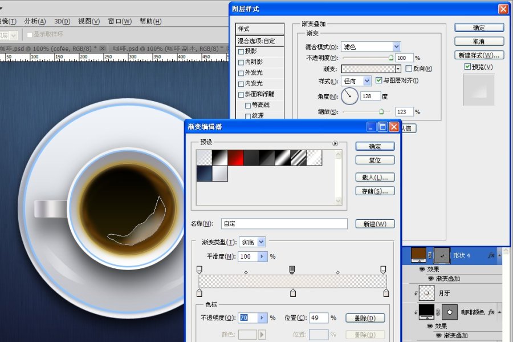The width and height of the screenshot is (513, 342).
Task: Click the link icon on 形状 4 layer
Action: tap(430, 255)
